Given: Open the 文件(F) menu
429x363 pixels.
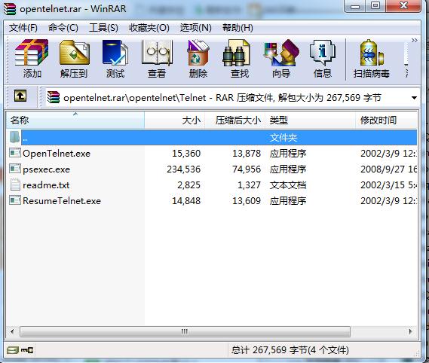Looking at the screenshot, I should [23, 28].
